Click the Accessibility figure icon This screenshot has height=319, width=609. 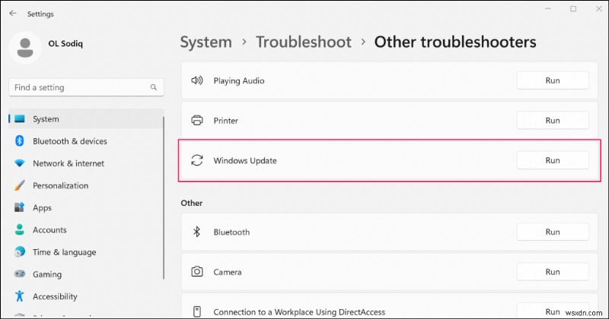click(20, 296)
